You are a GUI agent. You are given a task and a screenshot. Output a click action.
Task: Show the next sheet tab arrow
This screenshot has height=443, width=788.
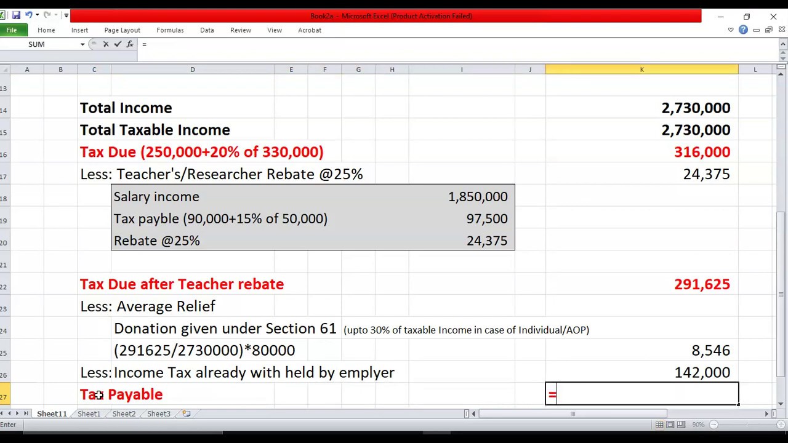[17, 414]
